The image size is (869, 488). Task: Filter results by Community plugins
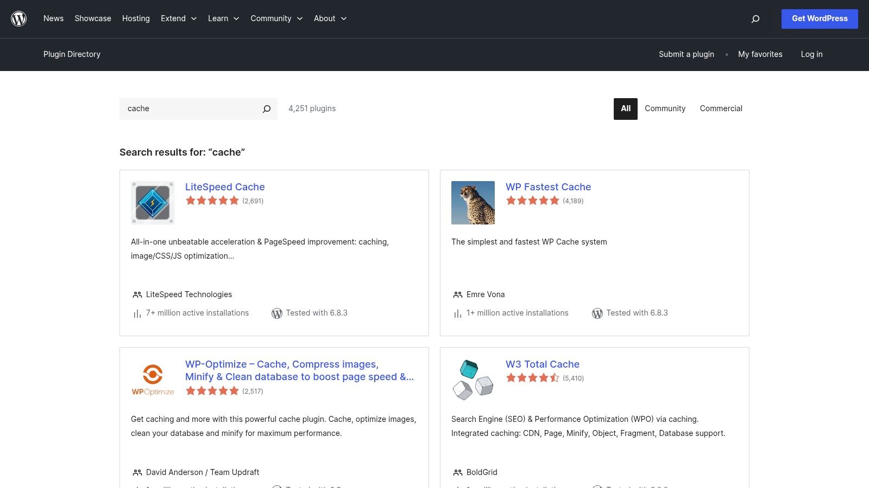point(665,108)
